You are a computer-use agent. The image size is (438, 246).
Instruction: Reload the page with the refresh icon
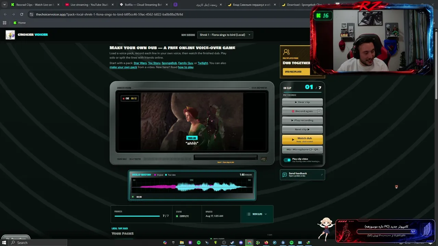pos(22,14)
